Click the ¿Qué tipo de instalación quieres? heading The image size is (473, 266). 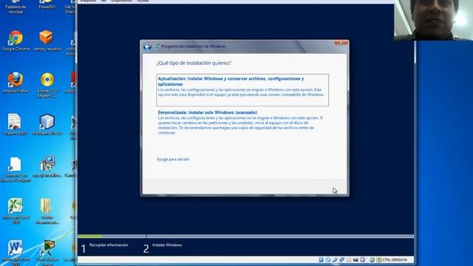pyautogui.click(x=194, y=63)
